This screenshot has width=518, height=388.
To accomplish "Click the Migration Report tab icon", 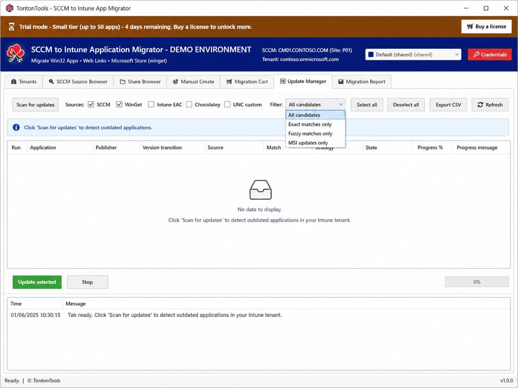I will [x=341, y=81].
